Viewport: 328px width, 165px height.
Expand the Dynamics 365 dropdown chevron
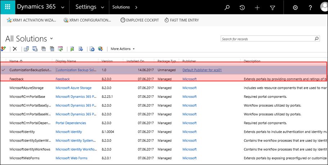pos(63,8)
